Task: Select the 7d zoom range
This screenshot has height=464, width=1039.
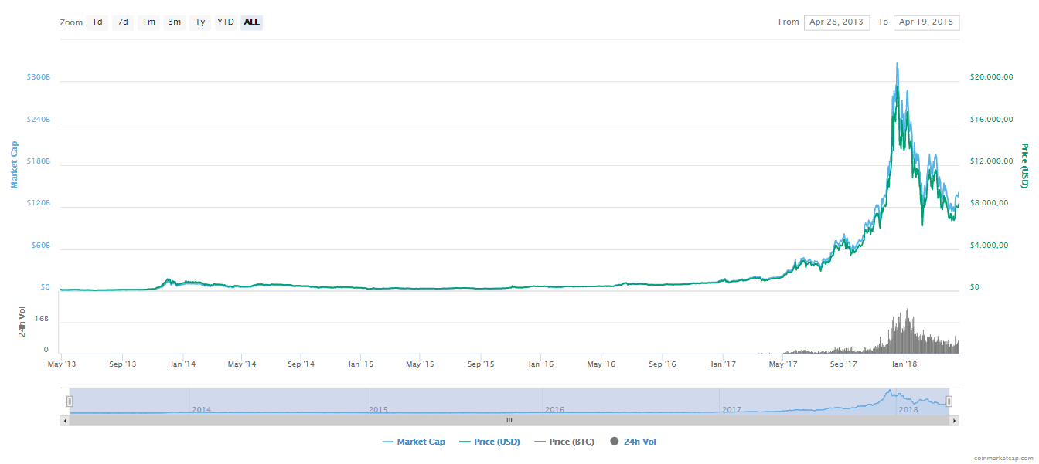Action: coord(123,22)
